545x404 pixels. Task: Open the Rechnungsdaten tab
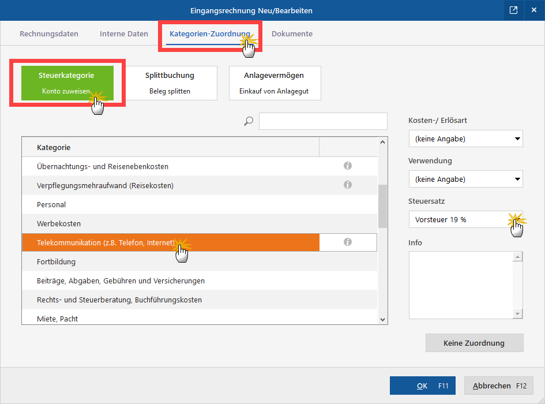pos(49,33)
